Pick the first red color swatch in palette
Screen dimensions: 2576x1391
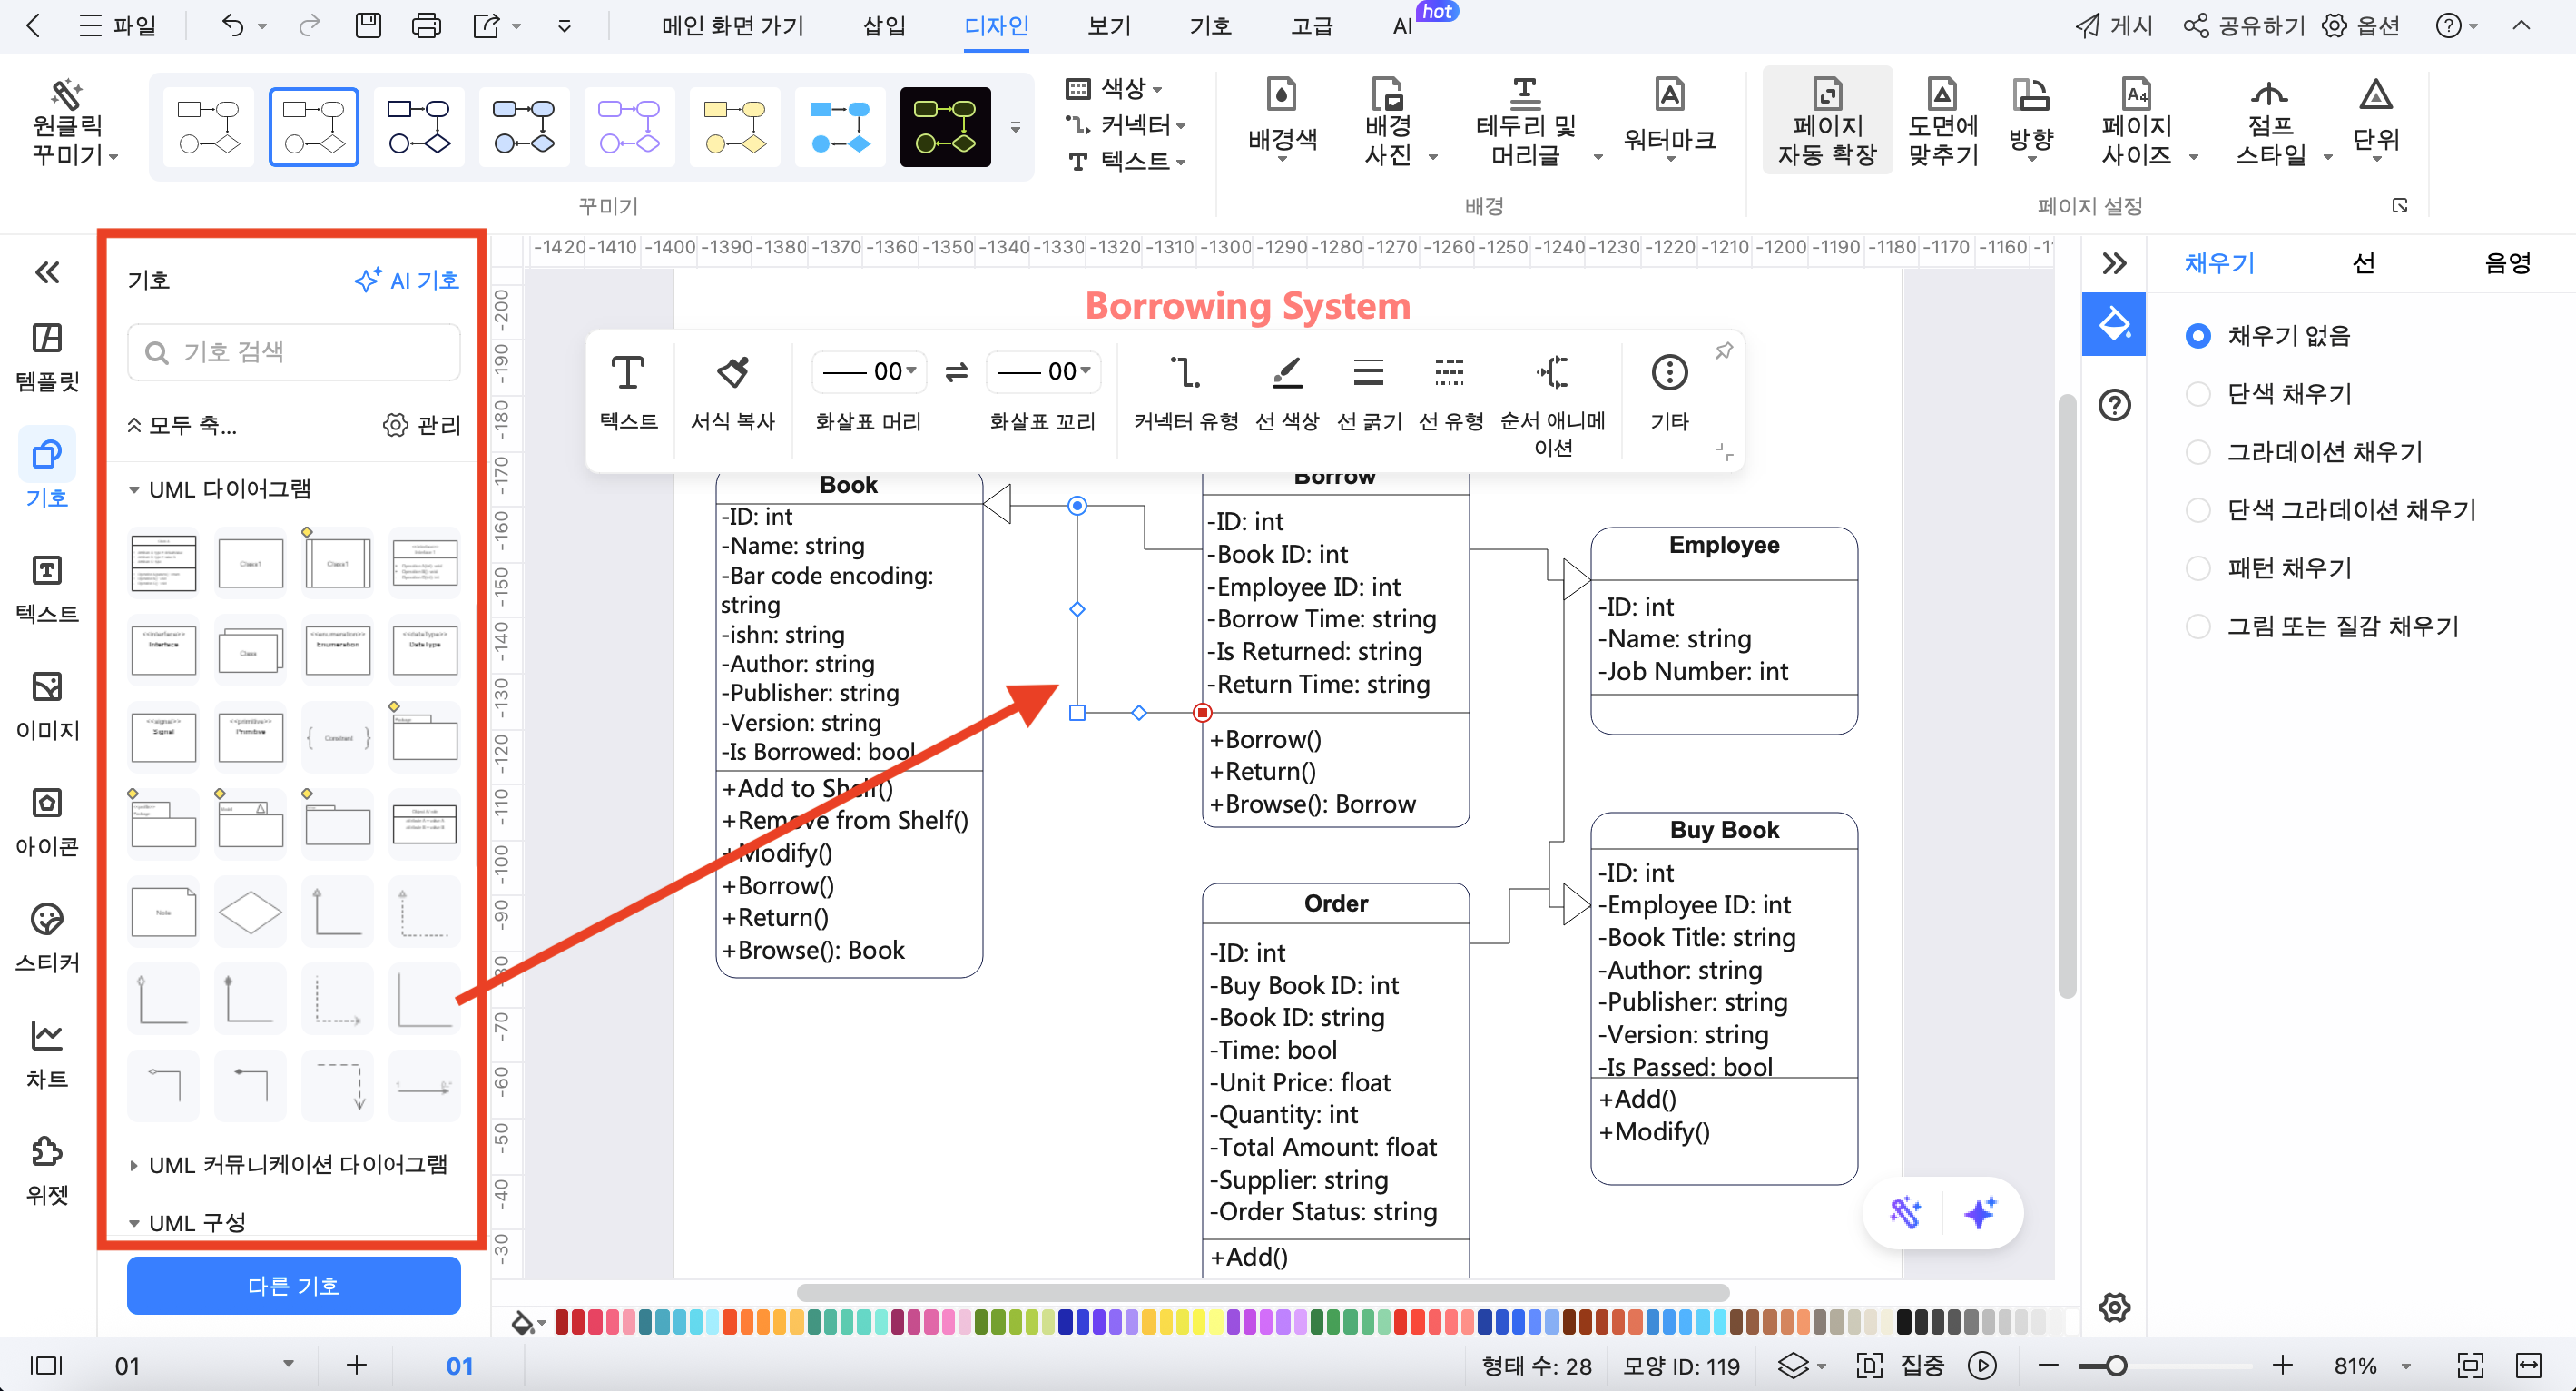tap(562, 1322)
